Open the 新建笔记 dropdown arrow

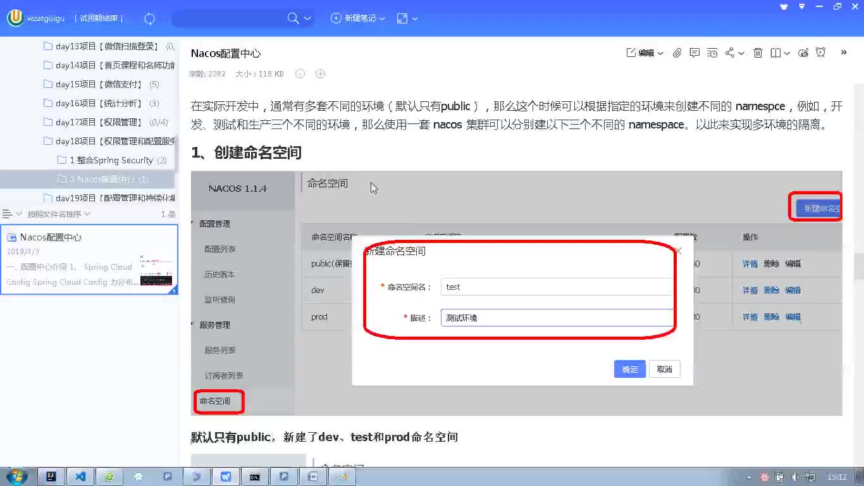pyautogui.click(x=382, y=19)
